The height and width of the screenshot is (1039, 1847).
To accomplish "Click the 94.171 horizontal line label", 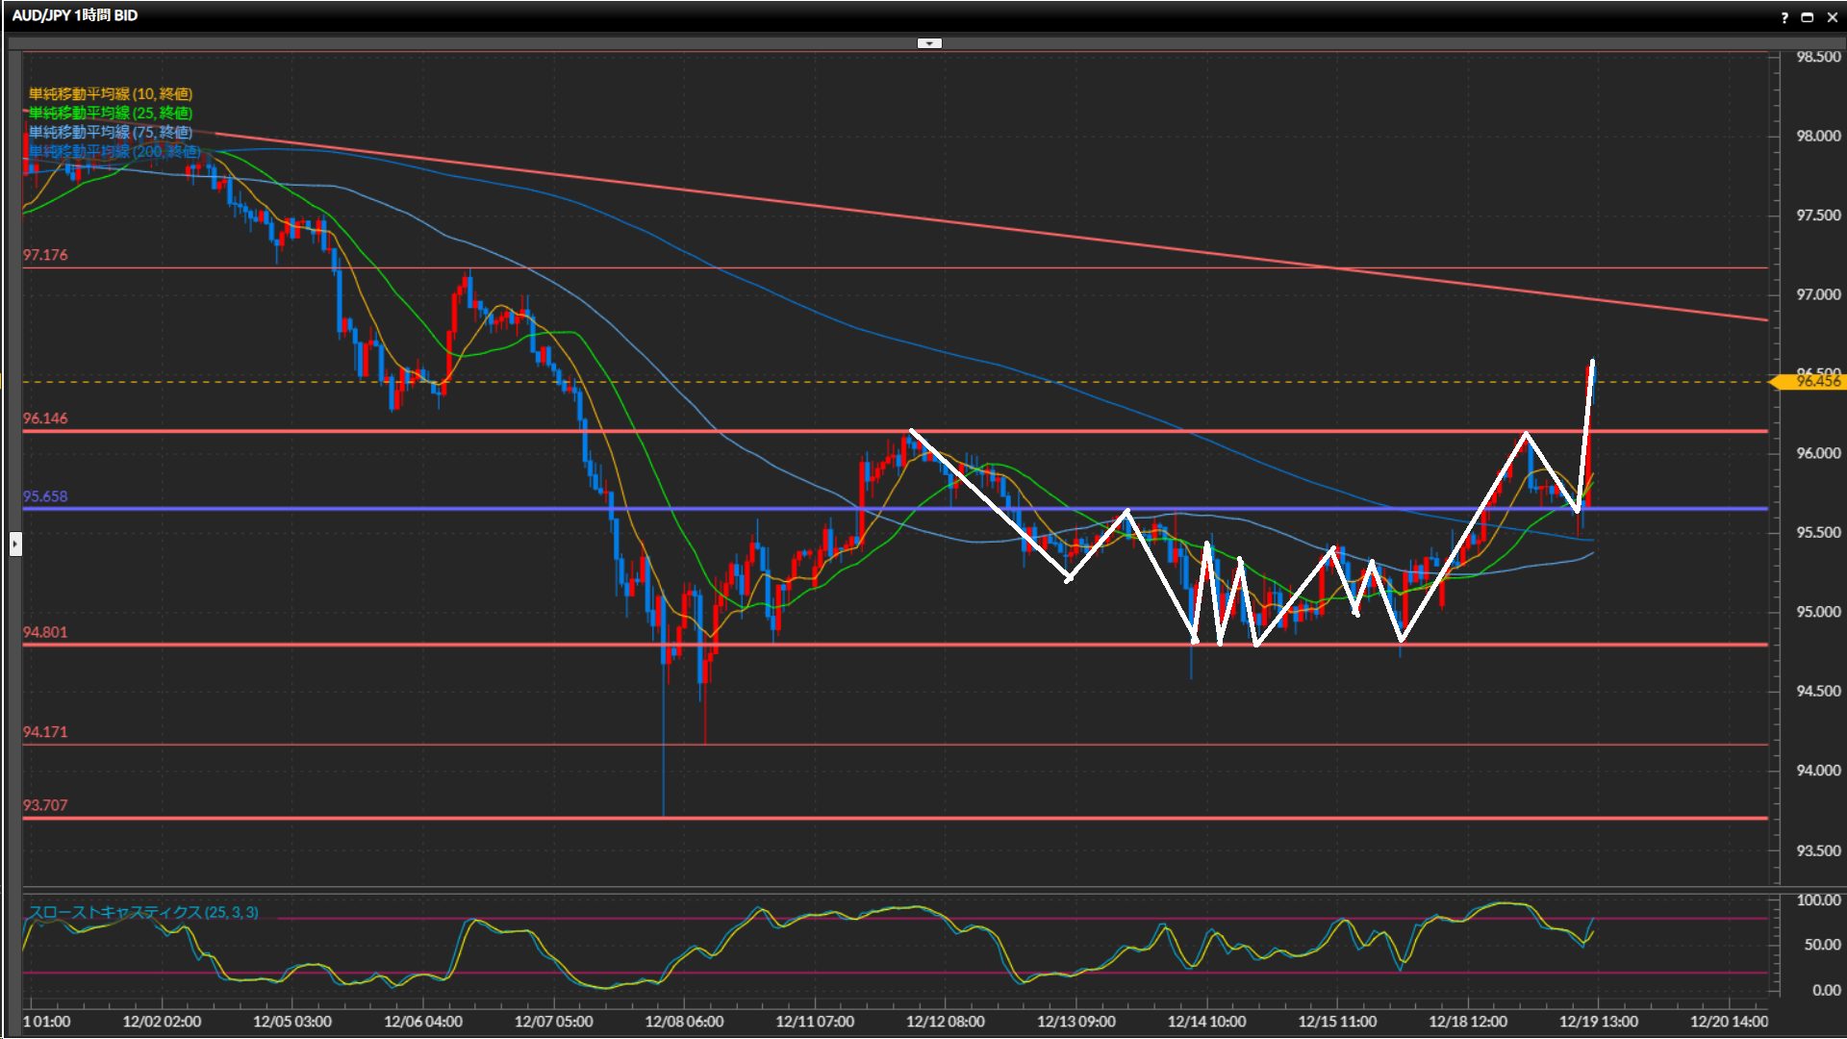I will (45, 732).
